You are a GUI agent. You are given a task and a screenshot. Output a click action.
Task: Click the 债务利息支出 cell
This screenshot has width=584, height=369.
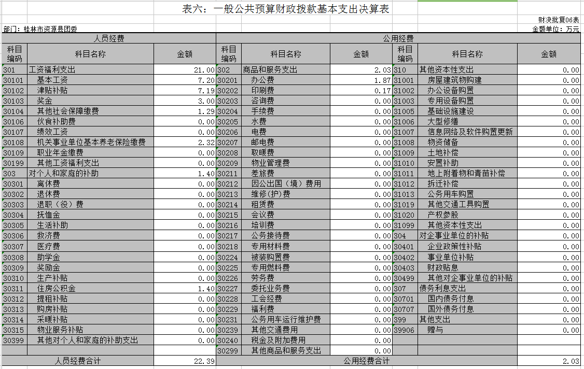tap(467, 288)
